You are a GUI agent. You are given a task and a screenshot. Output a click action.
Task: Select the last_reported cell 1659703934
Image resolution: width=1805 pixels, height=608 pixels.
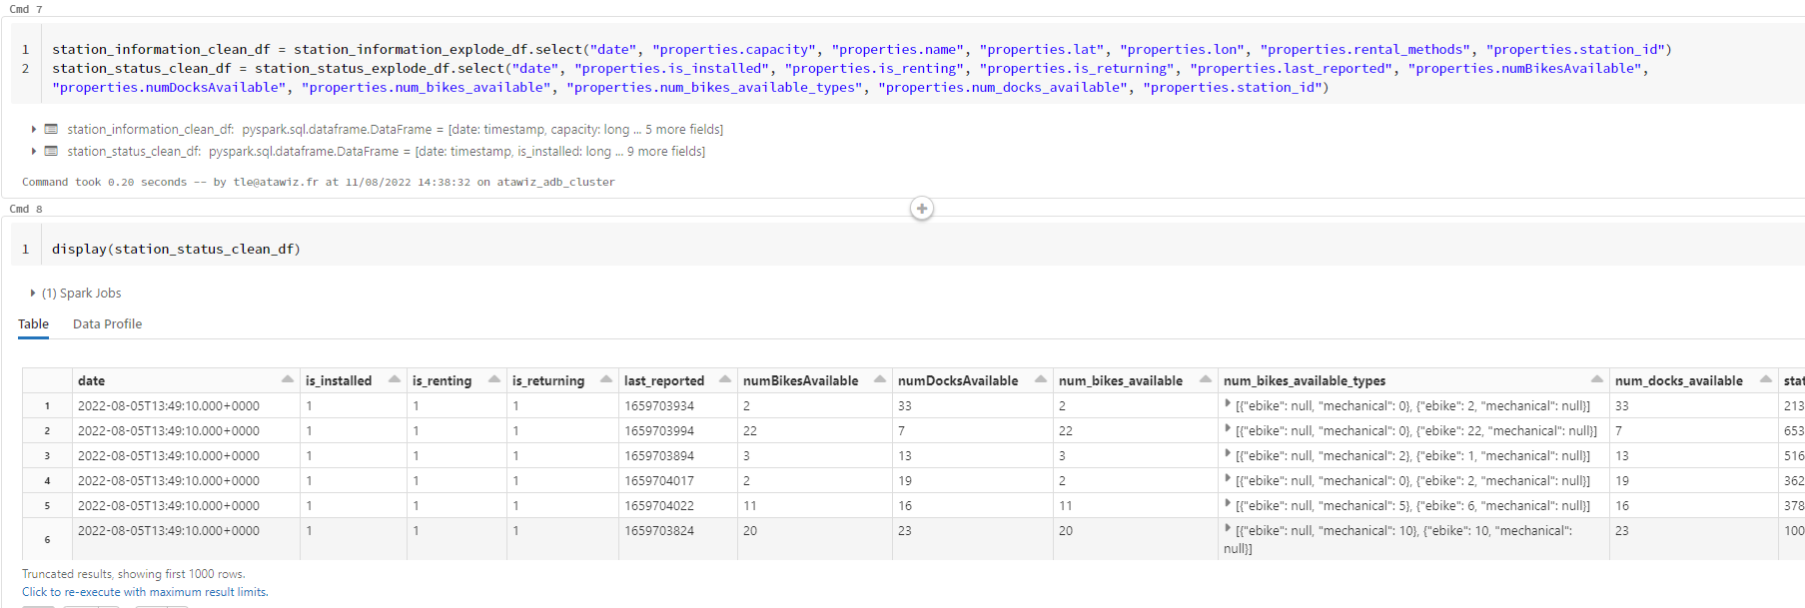659,406
